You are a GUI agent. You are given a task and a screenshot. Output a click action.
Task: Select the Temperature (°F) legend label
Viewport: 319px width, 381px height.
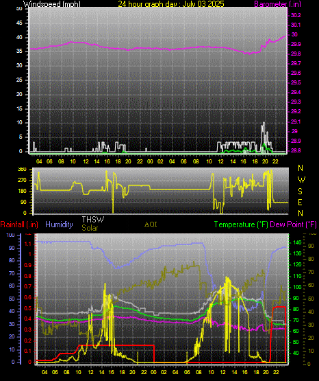pyautogui.click(x=241, y=224)
